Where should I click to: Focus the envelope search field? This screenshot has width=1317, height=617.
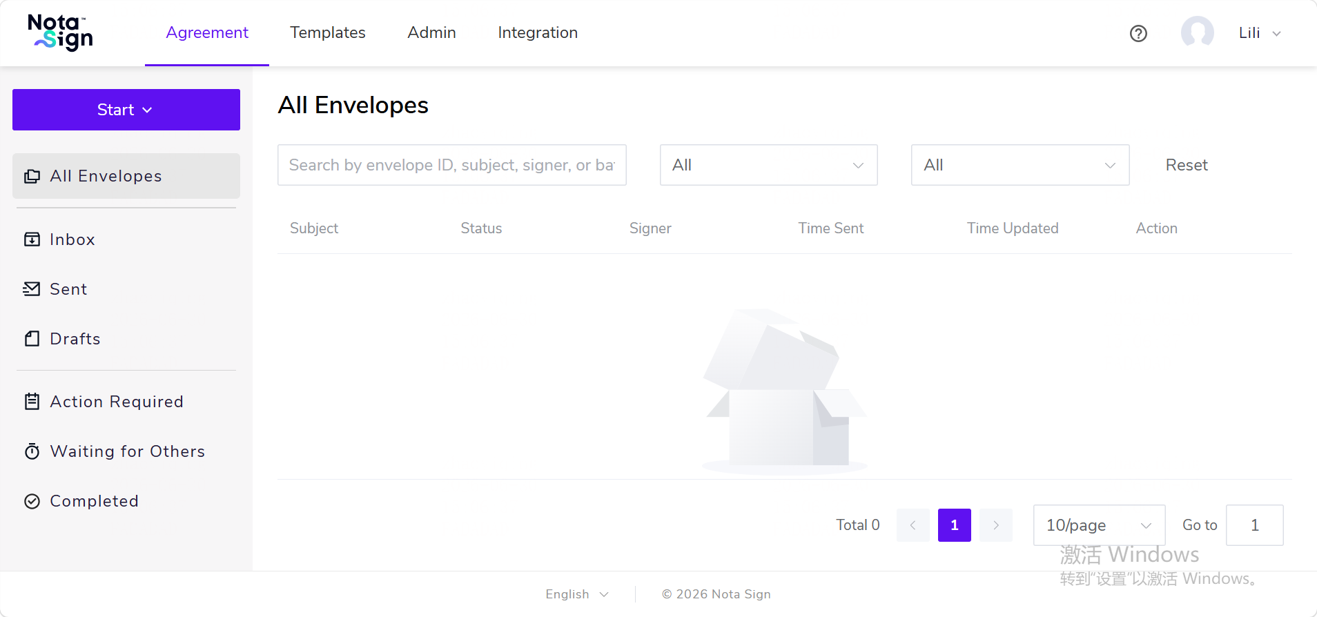(452, 165)
